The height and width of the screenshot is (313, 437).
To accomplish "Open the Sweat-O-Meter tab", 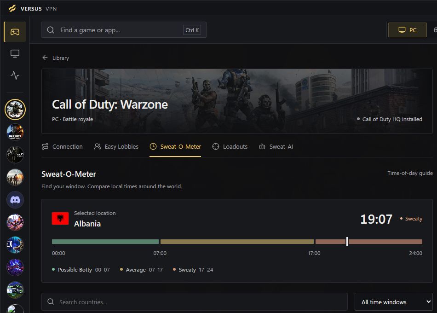I will coord(175,146).
